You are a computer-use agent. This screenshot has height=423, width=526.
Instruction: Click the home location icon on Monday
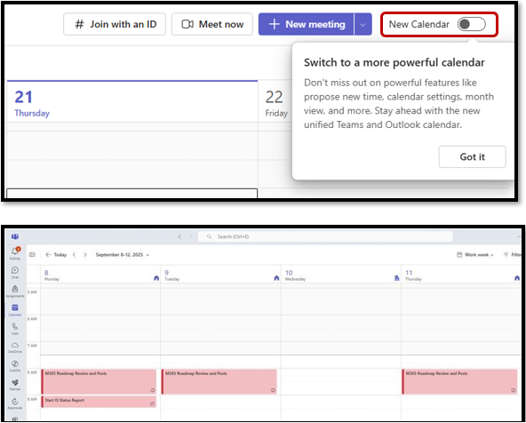click(156, 278)
